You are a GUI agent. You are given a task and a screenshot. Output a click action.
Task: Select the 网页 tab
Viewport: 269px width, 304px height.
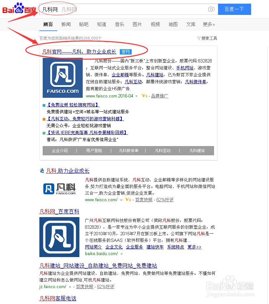(48, 24)
